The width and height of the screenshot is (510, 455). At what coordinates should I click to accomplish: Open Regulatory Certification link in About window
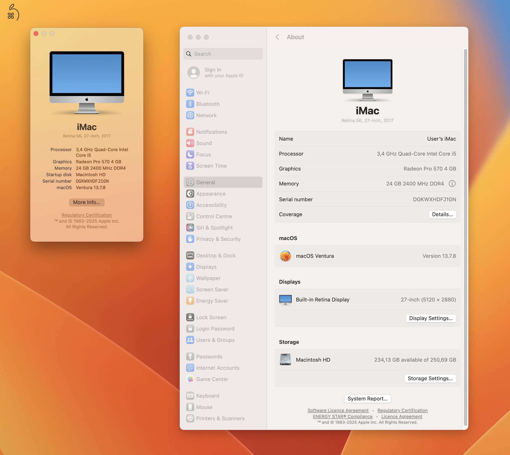click(x=87, y=215)
